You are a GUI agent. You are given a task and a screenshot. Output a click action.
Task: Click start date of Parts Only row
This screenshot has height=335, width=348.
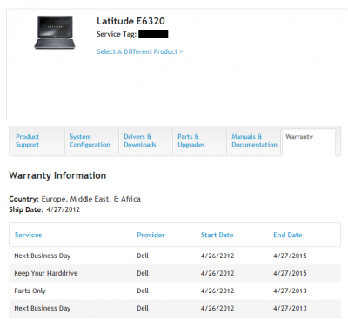click(217, 291)
